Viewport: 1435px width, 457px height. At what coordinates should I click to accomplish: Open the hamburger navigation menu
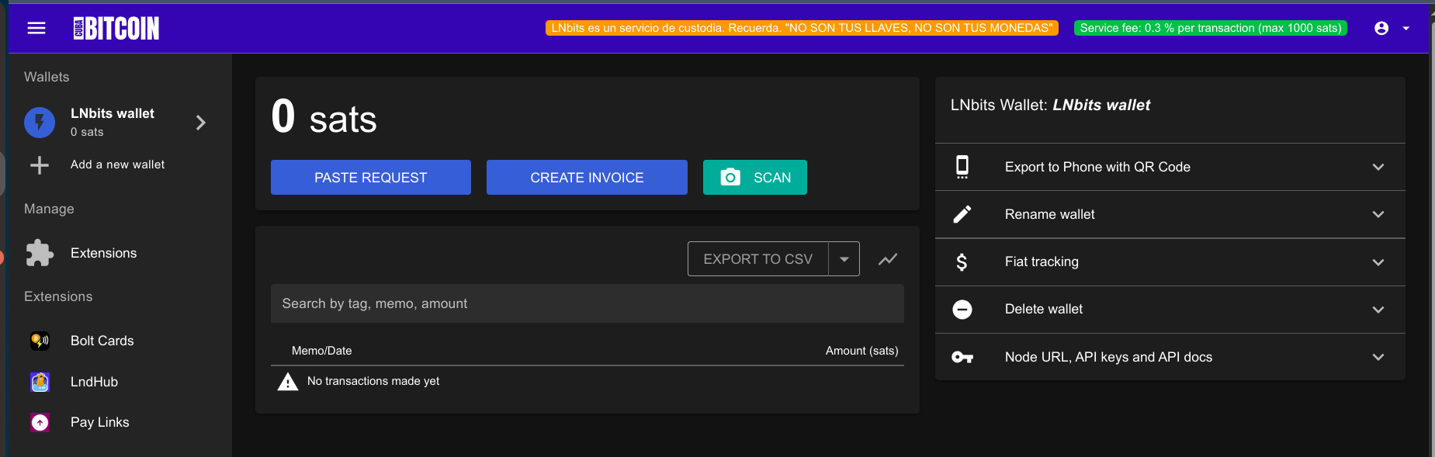[x=36, y=28]
